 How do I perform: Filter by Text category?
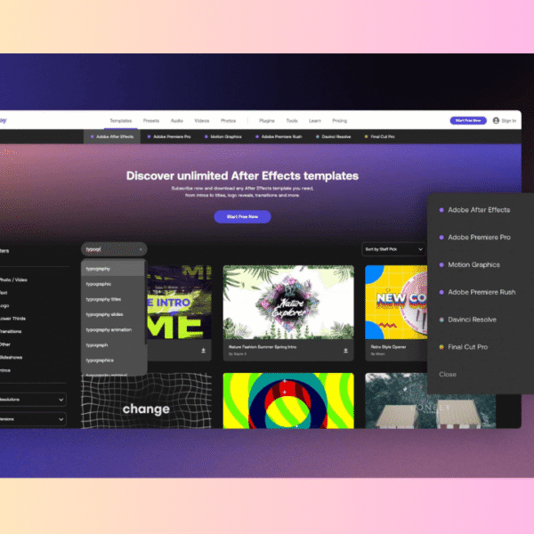pos(4,293)
